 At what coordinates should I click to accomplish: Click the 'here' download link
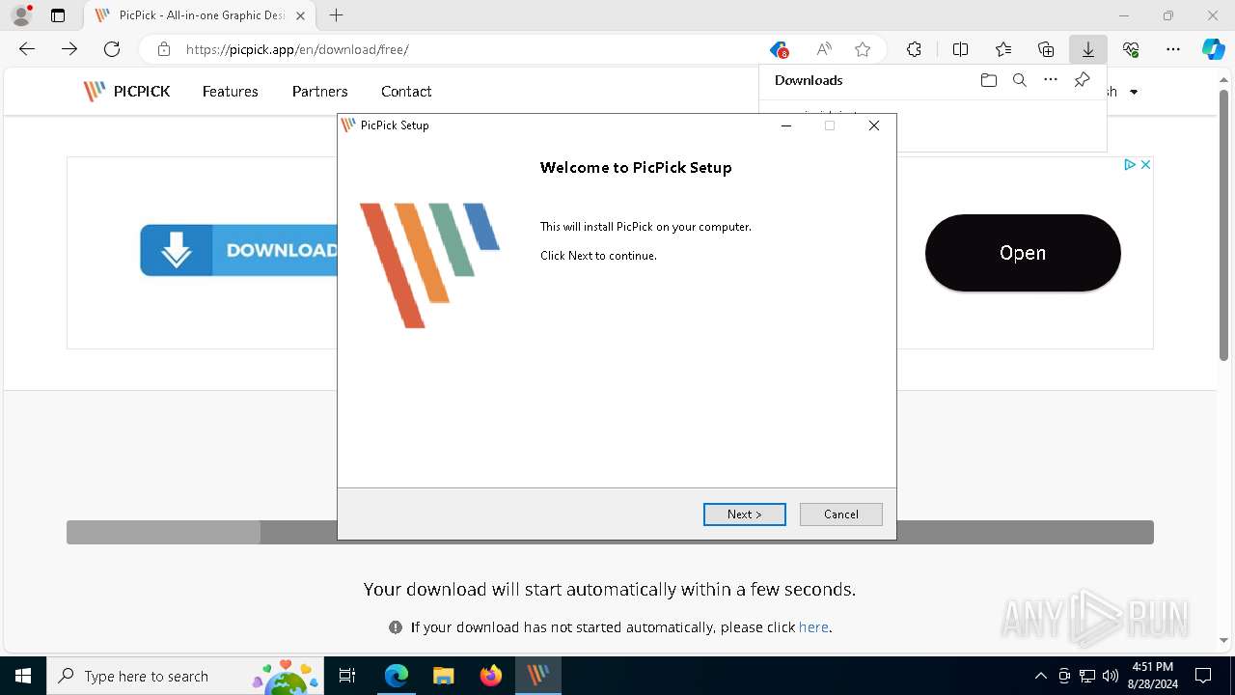(813, 627)
